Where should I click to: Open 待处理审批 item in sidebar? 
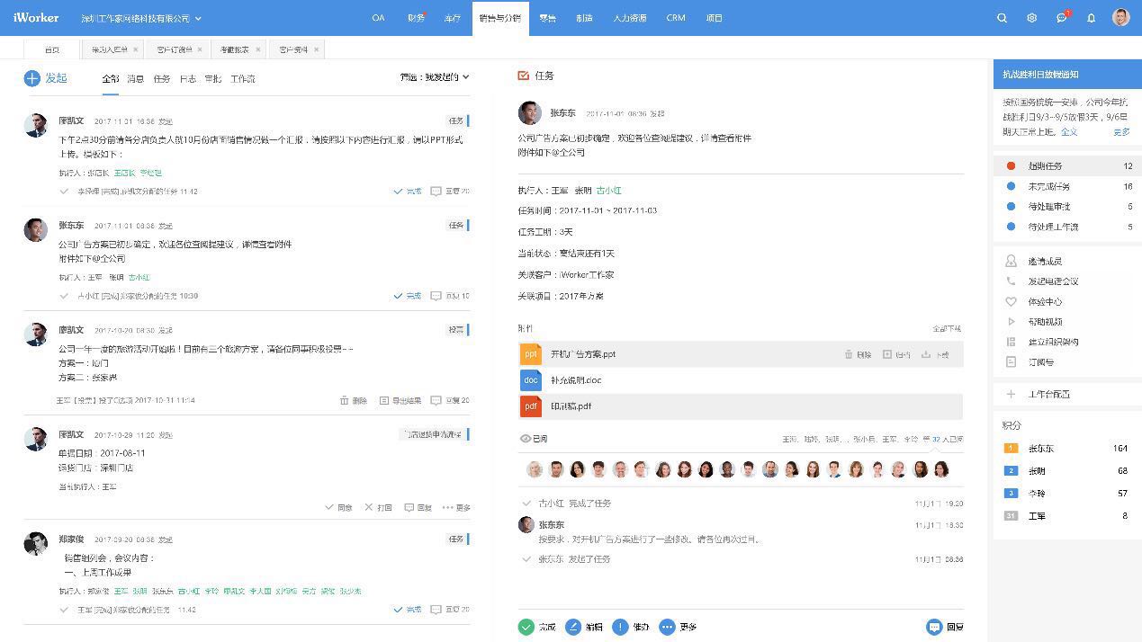(1067, 206)
